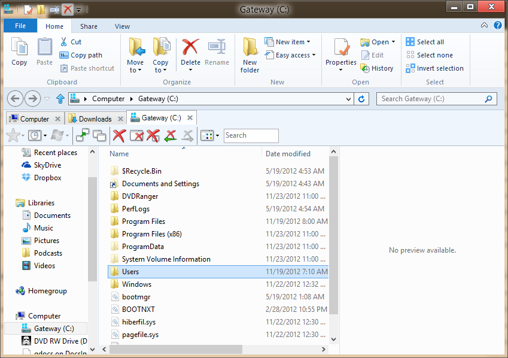
Task: Click the Edit button in Open group
Action: [x=373, y=55]
